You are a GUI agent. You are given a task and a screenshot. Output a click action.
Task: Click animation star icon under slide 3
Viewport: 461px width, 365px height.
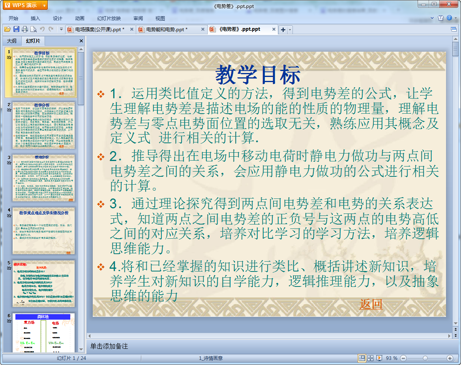tap(9, 163)
